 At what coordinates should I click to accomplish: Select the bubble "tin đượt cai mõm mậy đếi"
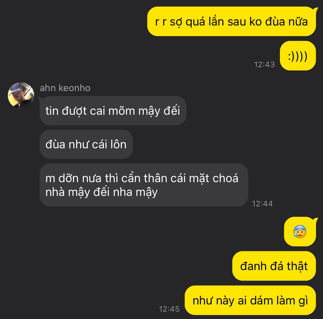(113, 111)
